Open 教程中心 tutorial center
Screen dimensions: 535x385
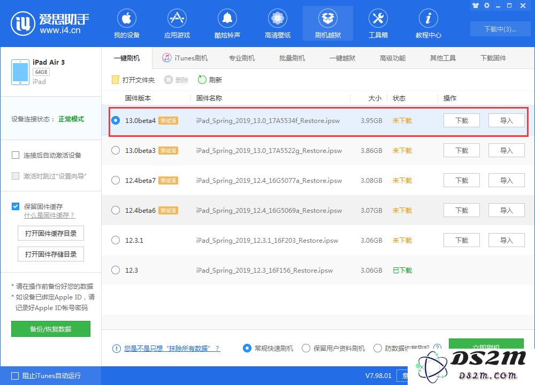pos(428,24)
